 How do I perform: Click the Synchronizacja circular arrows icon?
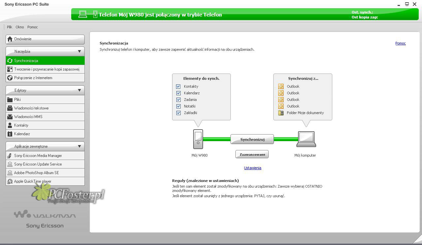pos(10,61)
